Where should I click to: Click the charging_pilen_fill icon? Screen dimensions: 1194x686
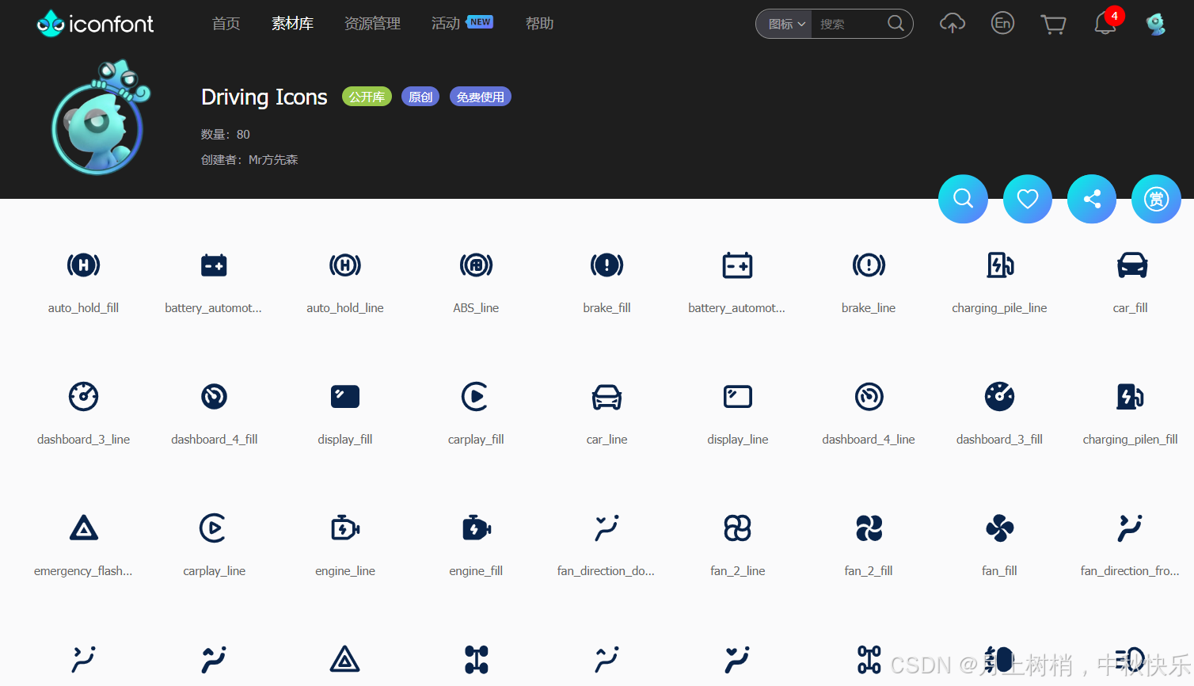[x=1131, y=397]
